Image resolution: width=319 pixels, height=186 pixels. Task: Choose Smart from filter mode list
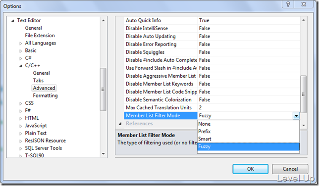click(x=248, y=139)
